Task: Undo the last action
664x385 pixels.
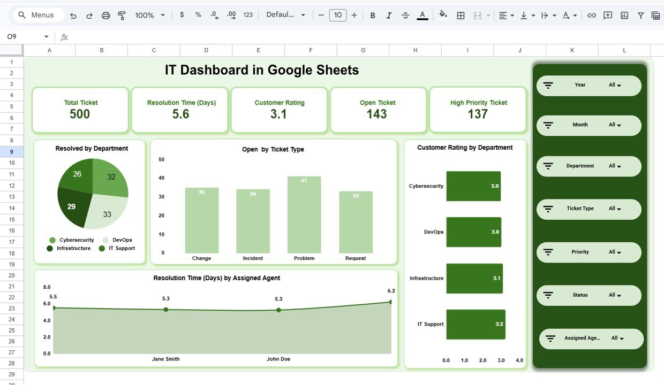Action: (x=73, y=15)
